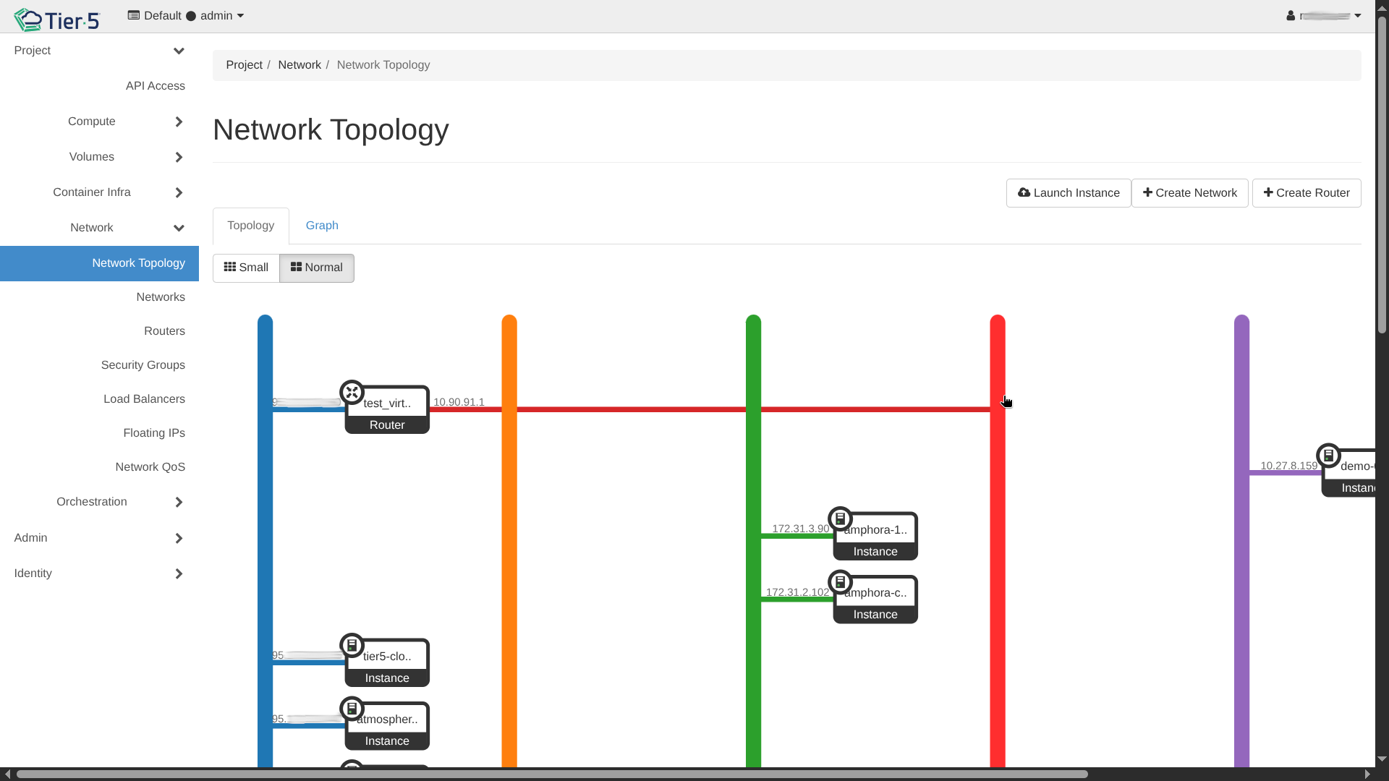
Task: Open the Default admin project dropdown
Action: coord(186,16)
